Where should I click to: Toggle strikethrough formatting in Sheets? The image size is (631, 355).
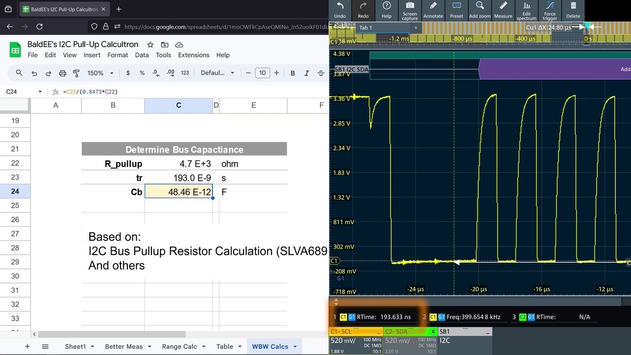[x=321, y=73]
